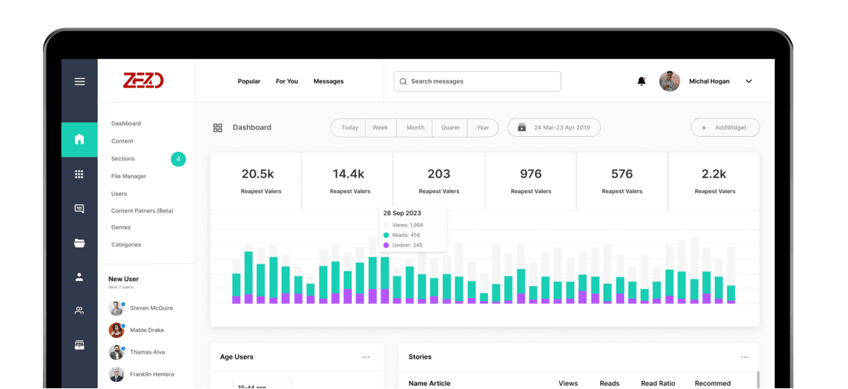Expand the Michal Hogan account dropdown
Image resolution: width=848 pixels, height=389 pixels.
click(748, 81)
